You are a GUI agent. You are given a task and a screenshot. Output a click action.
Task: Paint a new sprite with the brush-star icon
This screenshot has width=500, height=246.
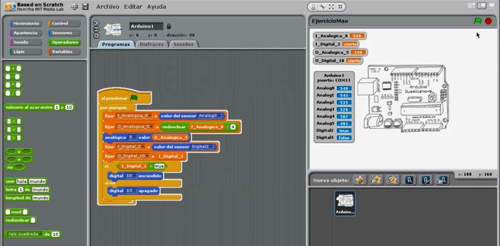360,180
